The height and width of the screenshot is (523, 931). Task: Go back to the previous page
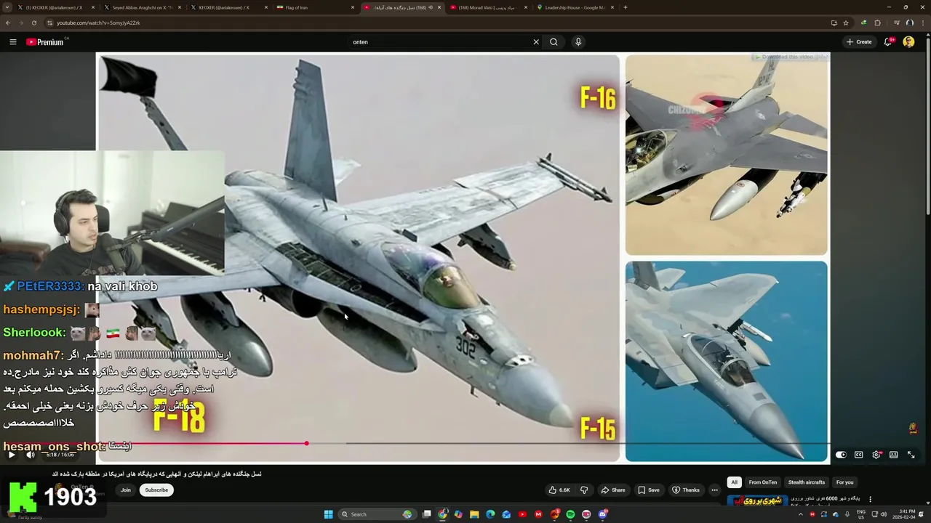[x=7, y=23]
